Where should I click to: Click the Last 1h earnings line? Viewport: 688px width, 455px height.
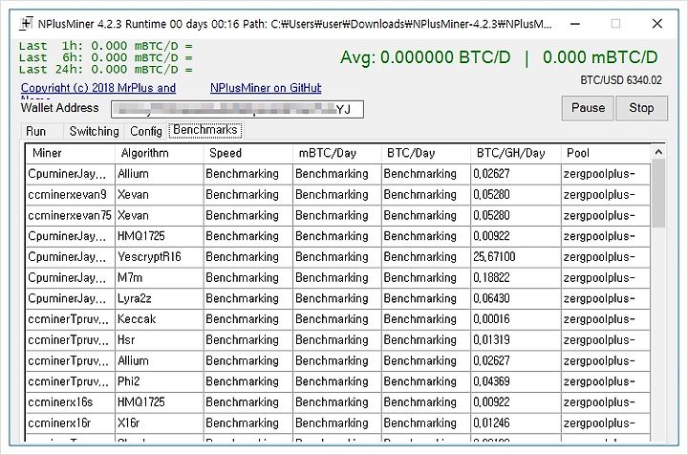click(106, 46)
